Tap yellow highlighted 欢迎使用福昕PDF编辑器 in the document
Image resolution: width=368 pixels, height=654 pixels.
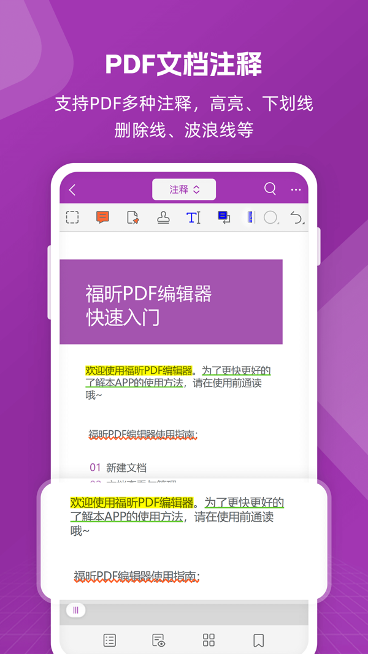pos(139,370)
